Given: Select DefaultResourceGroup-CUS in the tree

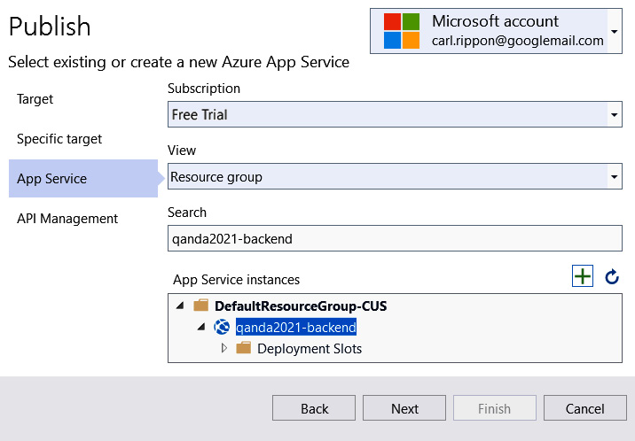Looking at the screenshot, I should pyautogui.click(x=301, y=306).
